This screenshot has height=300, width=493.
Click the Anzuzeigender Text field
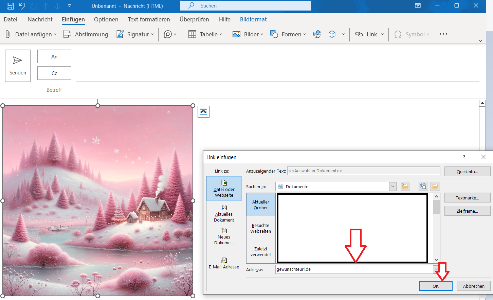coord(364,171)
